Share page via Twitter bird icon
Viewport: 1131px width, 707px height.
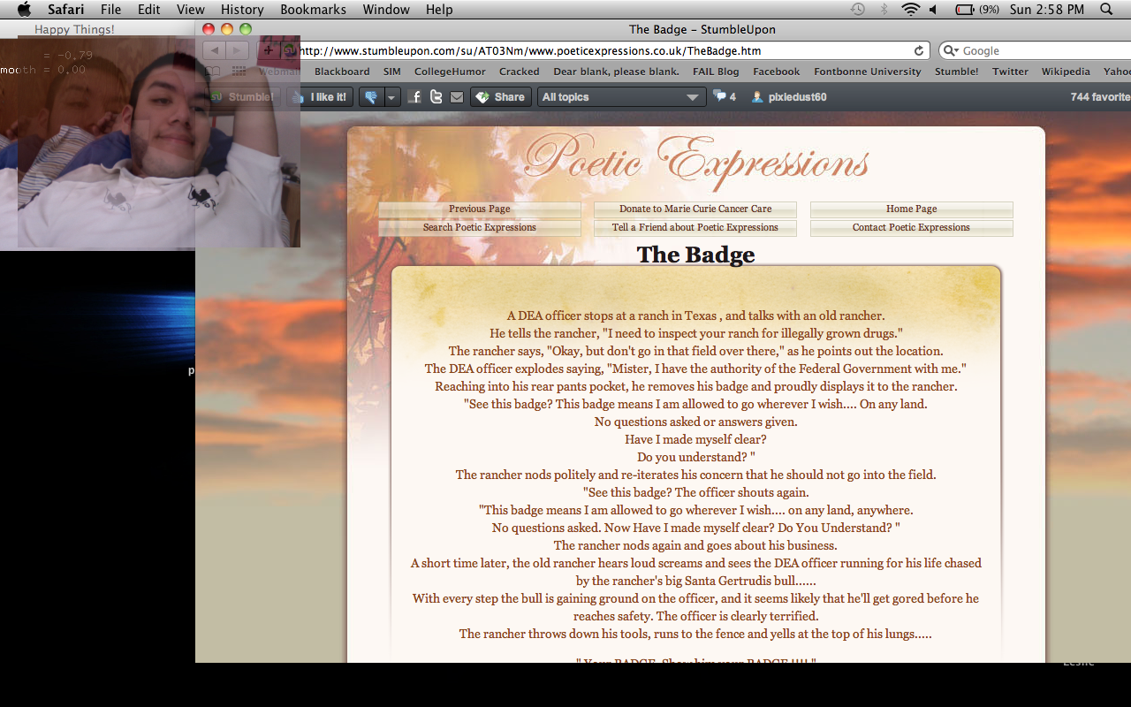coord(436,97)
